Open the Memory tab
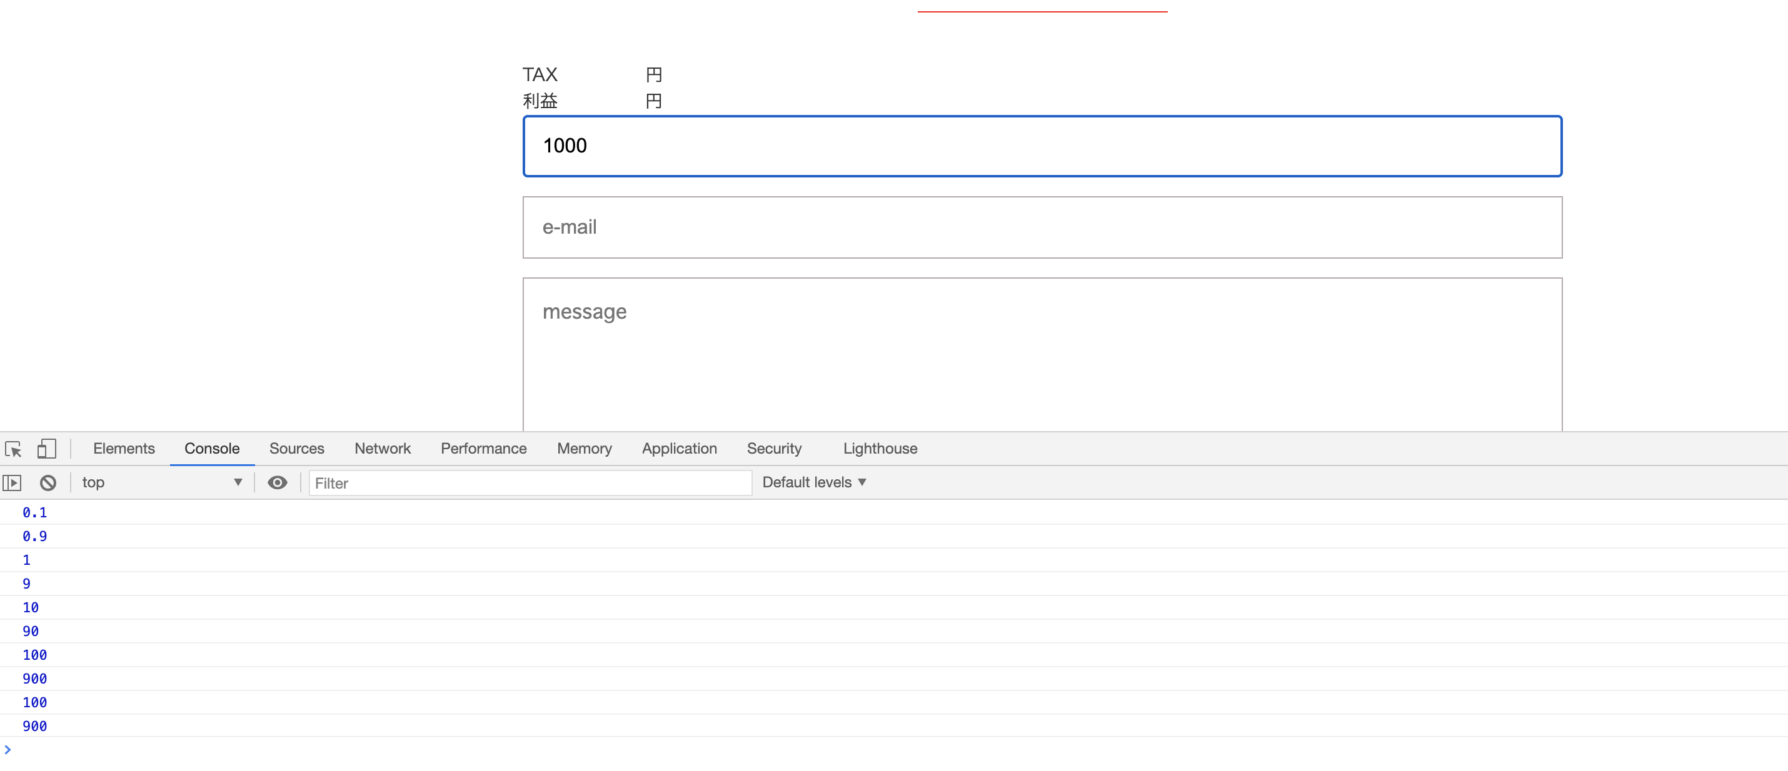1788x771 pixels. click(x=584, y=449)
